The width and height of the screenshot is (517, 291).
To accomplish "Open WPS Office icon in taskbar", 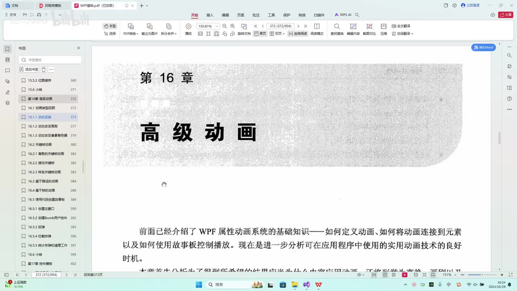I will click(319, 285).
